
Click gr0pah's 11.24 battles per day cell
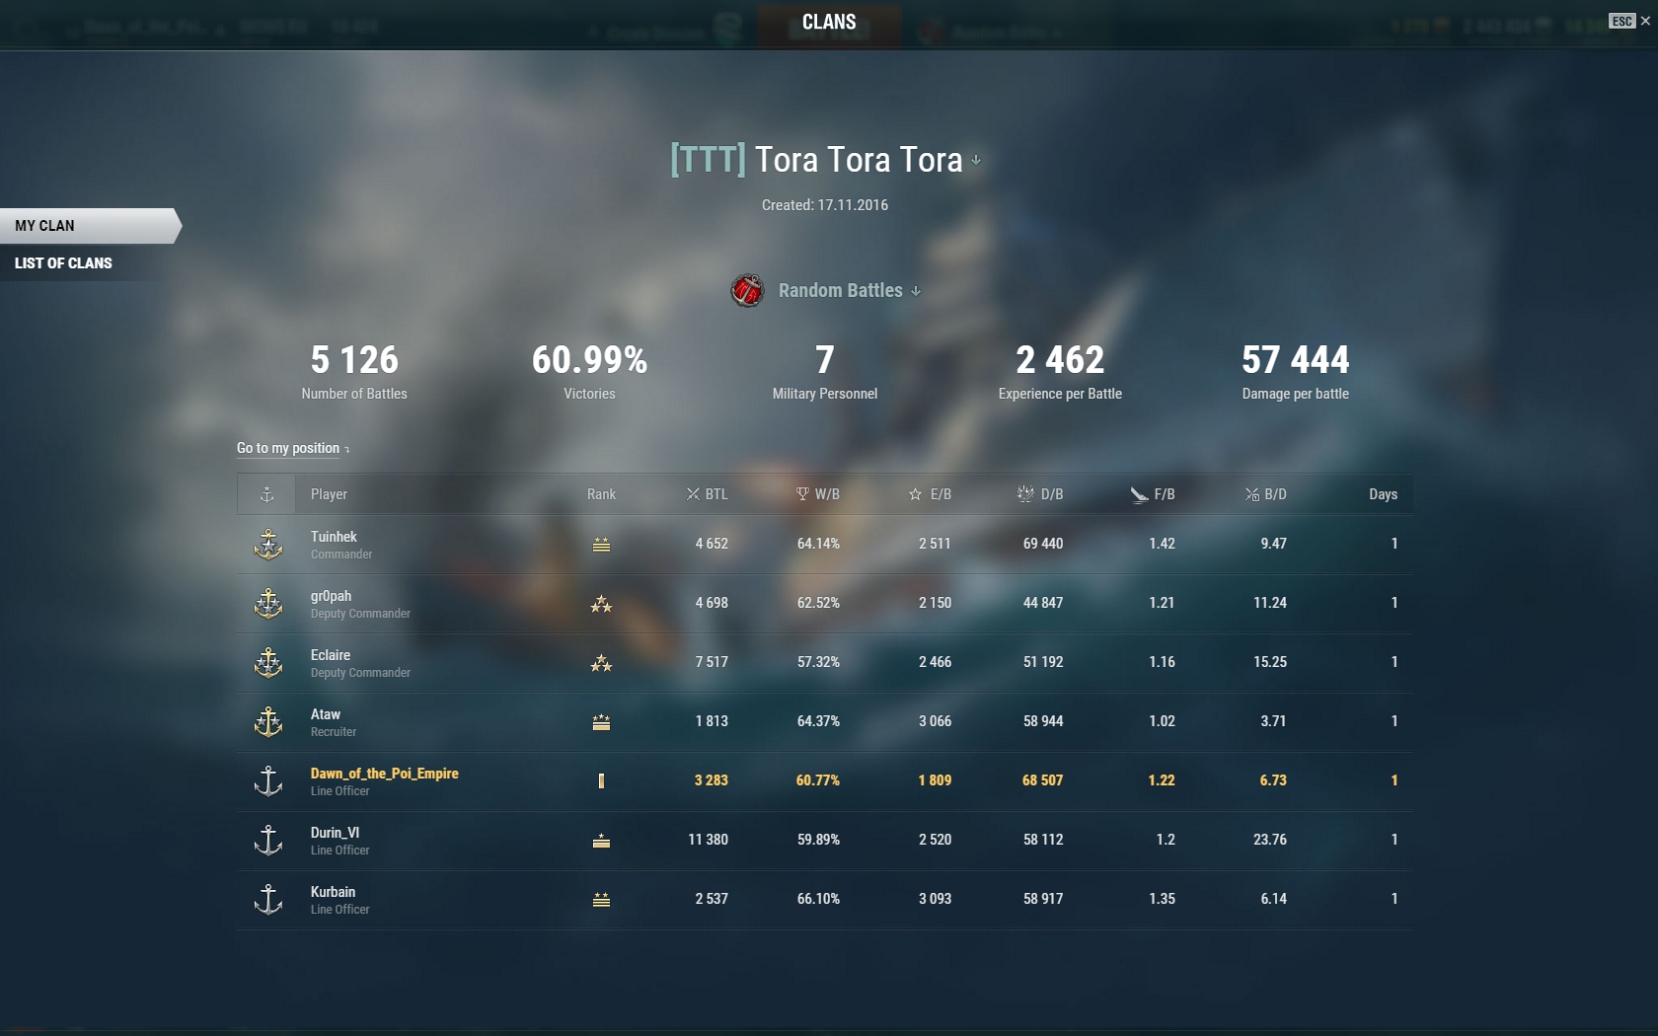pos(1270,603)
